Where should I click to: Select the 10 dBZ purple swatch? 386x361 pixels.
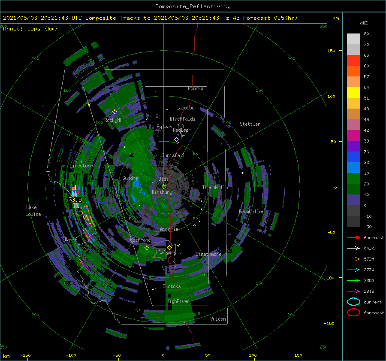coord(353,200)
